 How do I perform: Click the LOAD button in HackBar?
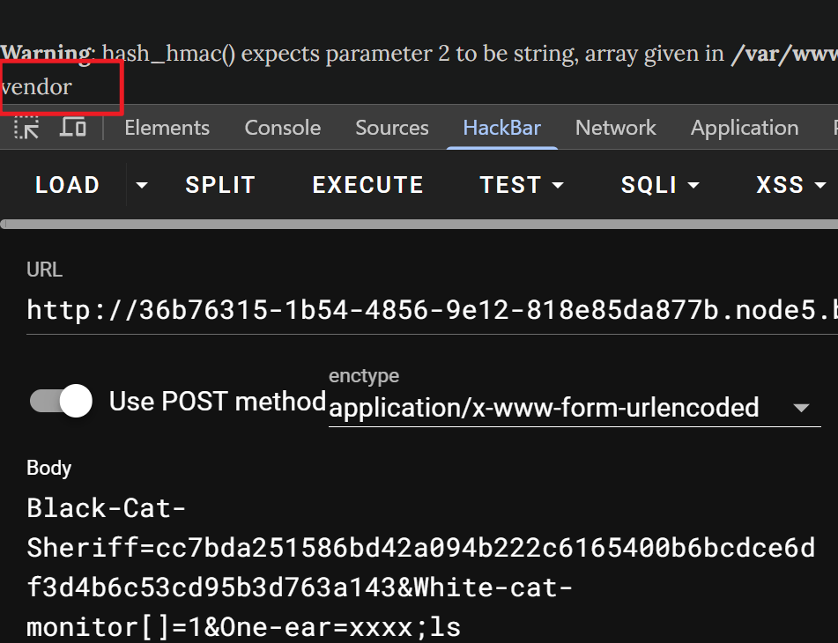pyautogui.click(x=67, y=185)
